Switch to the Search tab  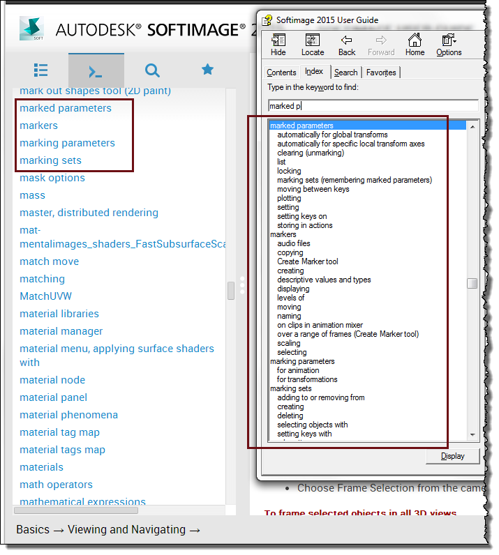pos(345,73)
